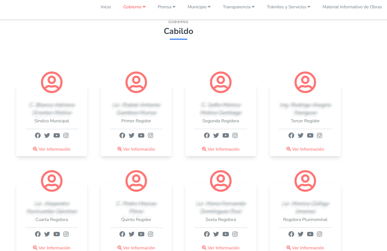View information for Segunda Regidora
Viewport: 387px width, 251px height.
click(221, 149)
